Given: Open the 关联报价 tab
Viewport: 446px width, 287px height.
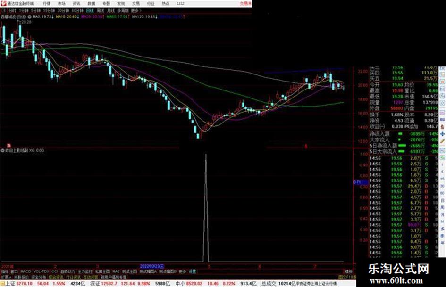Looking at the screenshot, I should coord(21,277).
